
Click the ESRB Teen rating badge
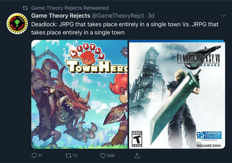click(x=137, y=139)
